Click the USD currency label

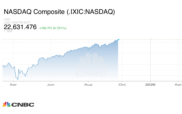coord(7,20)
